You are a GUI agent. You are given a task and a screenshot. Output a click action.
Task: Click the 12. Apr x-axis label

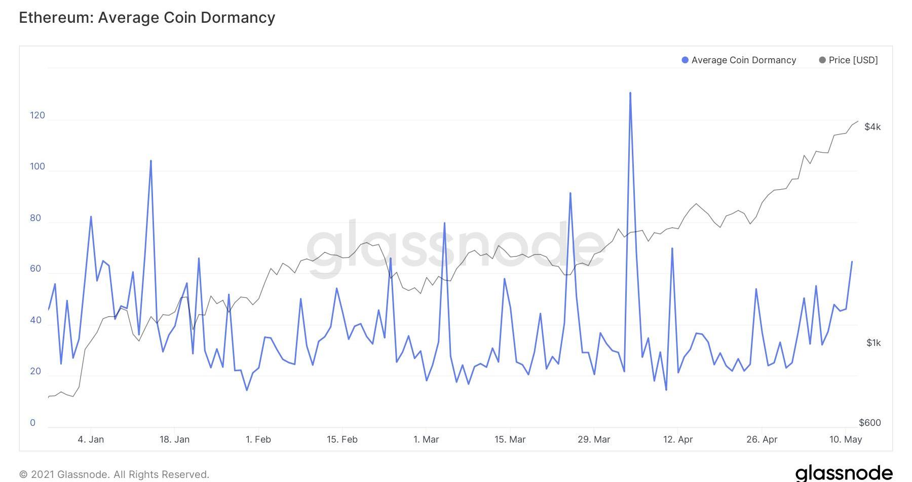coord(678,440)
